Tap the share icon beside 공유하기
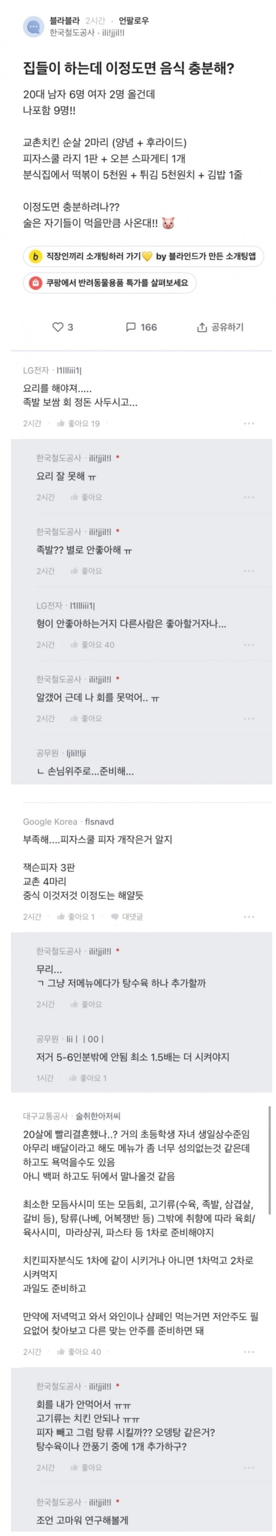This screenshot has height=1536, width=276. tap(202, 327)
